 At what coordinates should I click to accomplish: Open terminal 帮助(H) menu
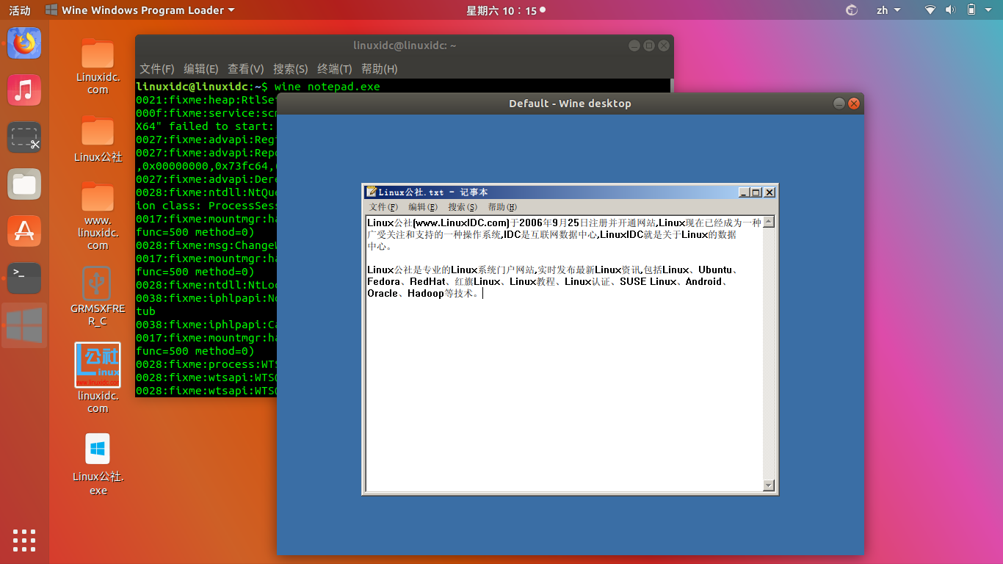tap(380, 68)
